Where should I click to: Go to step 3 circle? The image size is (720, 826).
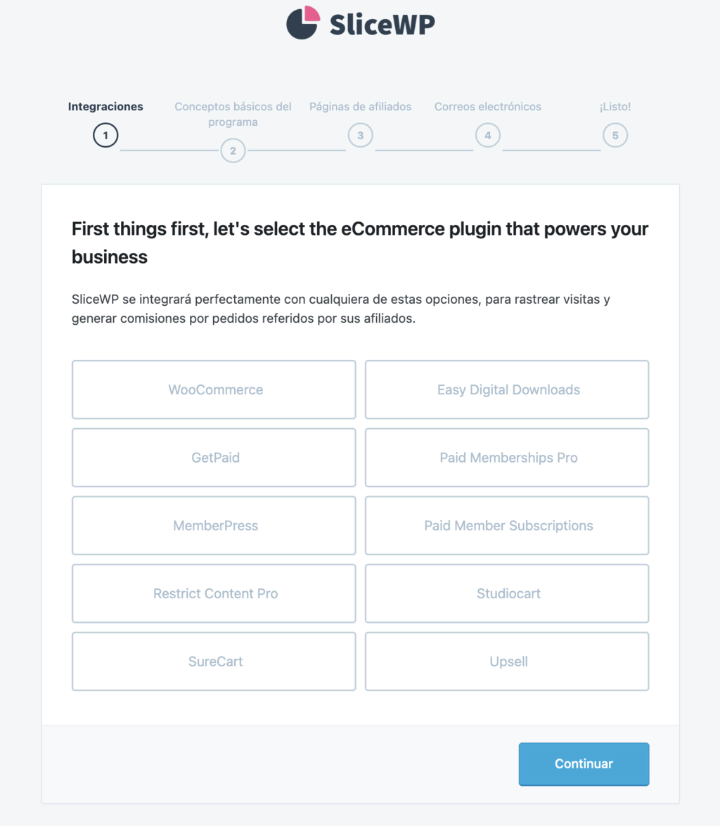pos(360,136)
